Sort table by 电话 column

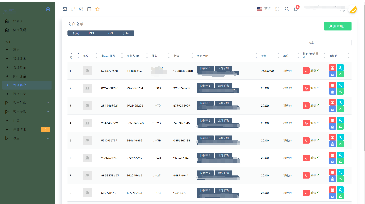click(183, 56)
